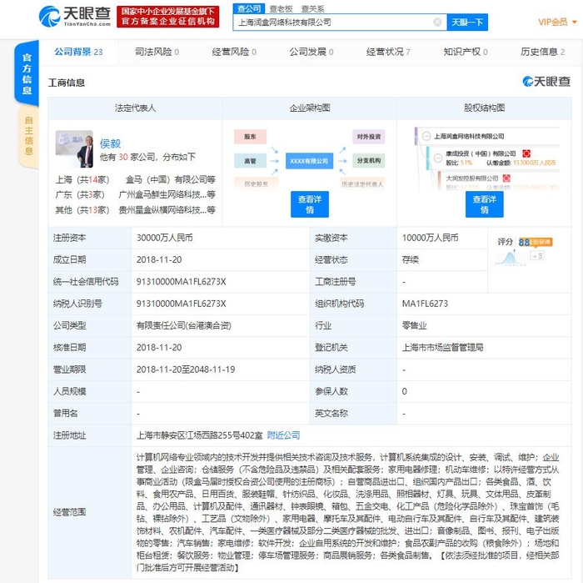Open the 经营风险 tab

[234, 52]
